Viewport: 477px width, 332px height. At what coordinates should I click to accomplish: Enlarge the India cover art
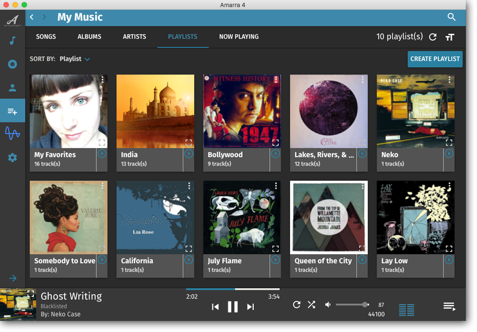pyautogui.click(x=189, y=142)
